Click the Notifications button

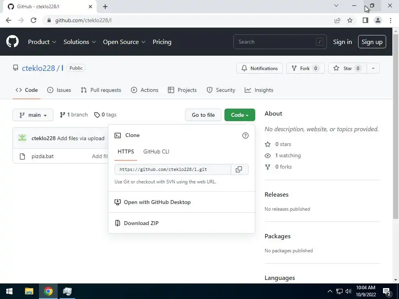pos(259,68)
